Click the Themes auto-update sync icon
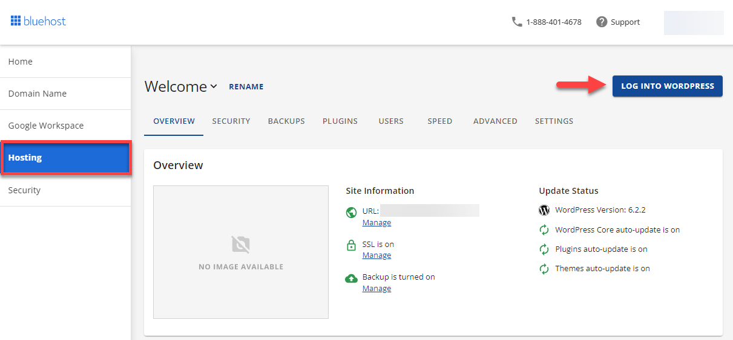Viewport: 733px width, 340px height. (x=544, y=268)
